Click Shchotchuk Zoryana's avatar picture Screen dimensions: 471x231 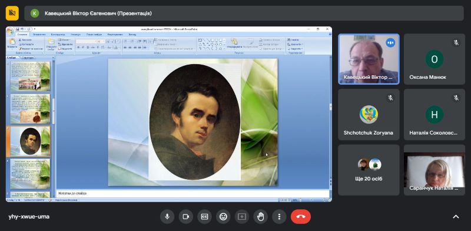click(369, 115)
